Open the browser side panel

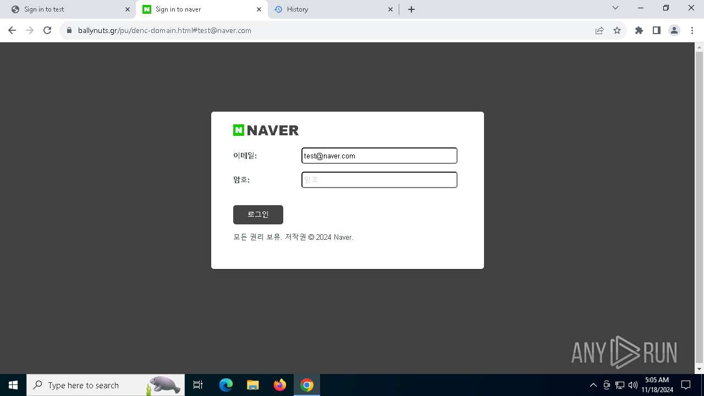[657, 30]
